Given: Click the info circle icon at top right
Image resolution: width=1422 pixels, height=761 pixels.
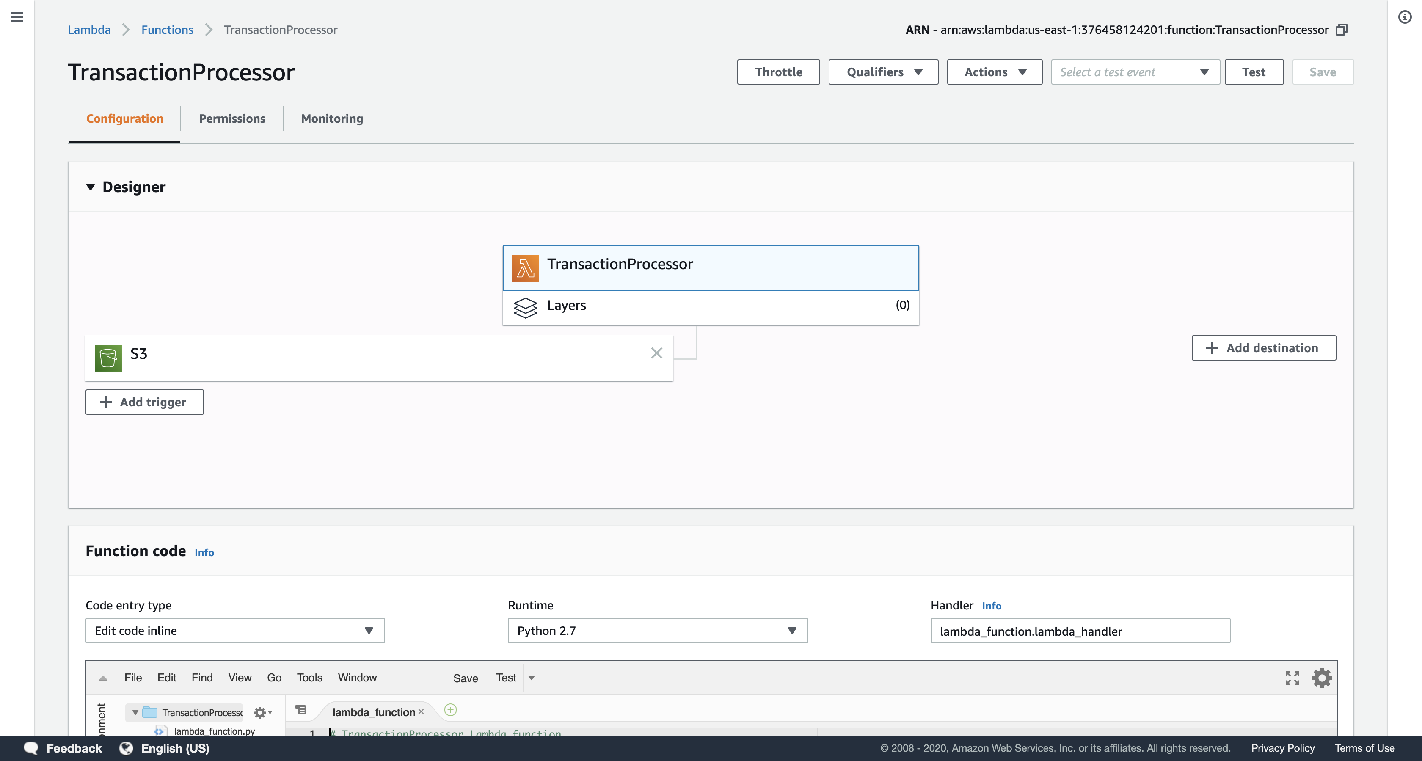Looking at the screenshot, I should (1404, 17).
